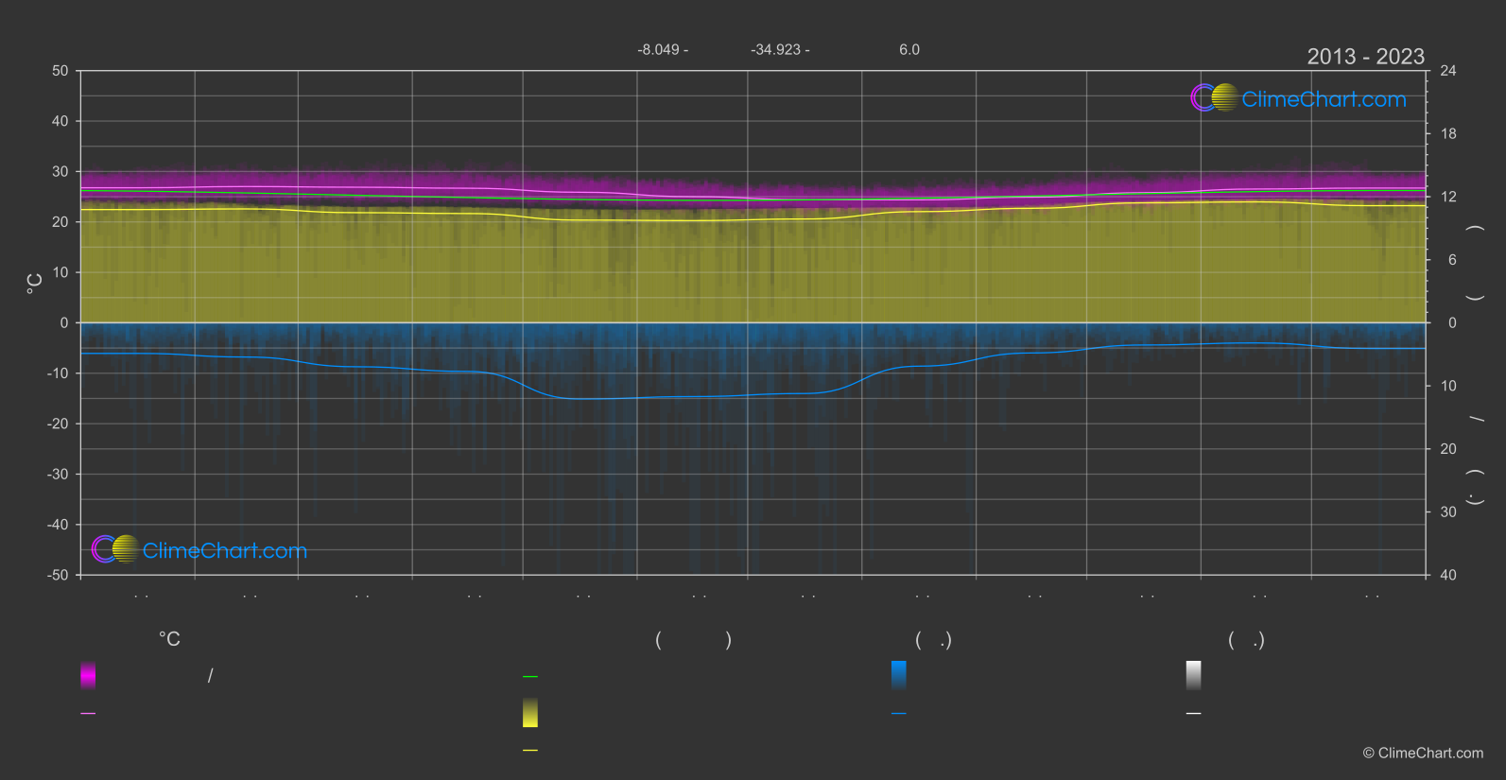1506x780 pixels.
Task: Click the '-10' temperature axis tick
Action: (59, 373)
